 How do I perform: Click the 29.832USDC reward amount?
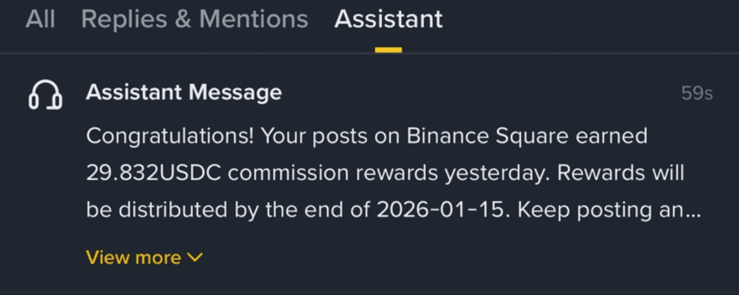[x=154, y=173]
